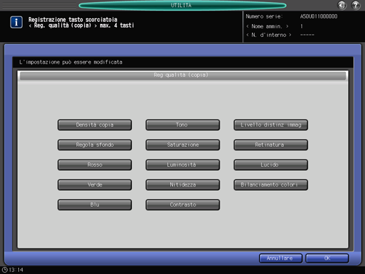Click 'Registrazione tasto scorciatoia' heading
Viewport: 365px width, 274px height.
pos(73,19)
